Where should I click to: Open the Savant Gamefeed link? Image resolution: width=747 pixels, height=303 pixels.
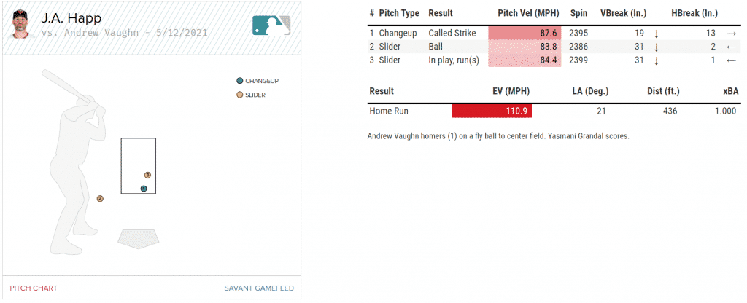tap(259, 288)
